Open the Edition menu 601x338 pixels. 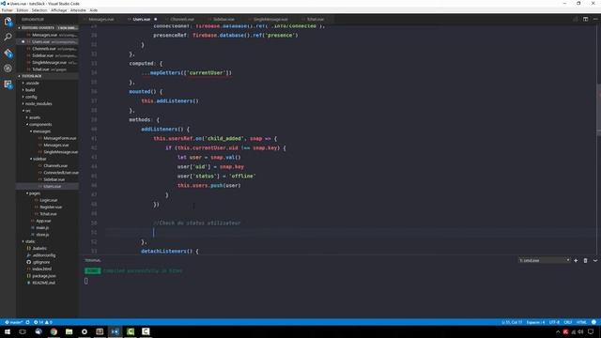(23, 10)
